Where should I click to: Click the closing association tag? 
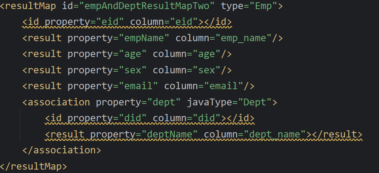coord(62,150)
